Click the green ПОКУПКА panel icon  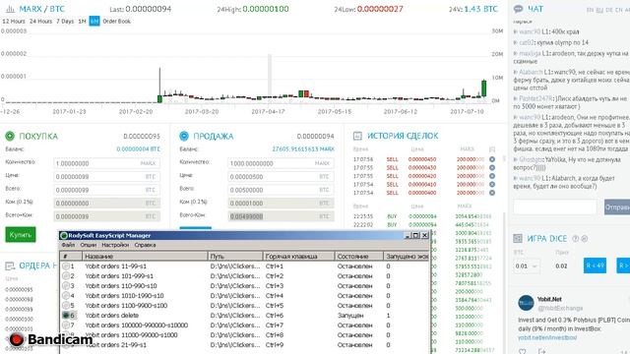[x=10, y=136]
